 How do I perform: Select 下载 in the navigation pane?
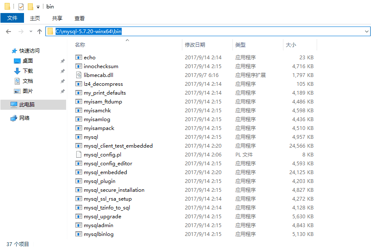point(28,71)
